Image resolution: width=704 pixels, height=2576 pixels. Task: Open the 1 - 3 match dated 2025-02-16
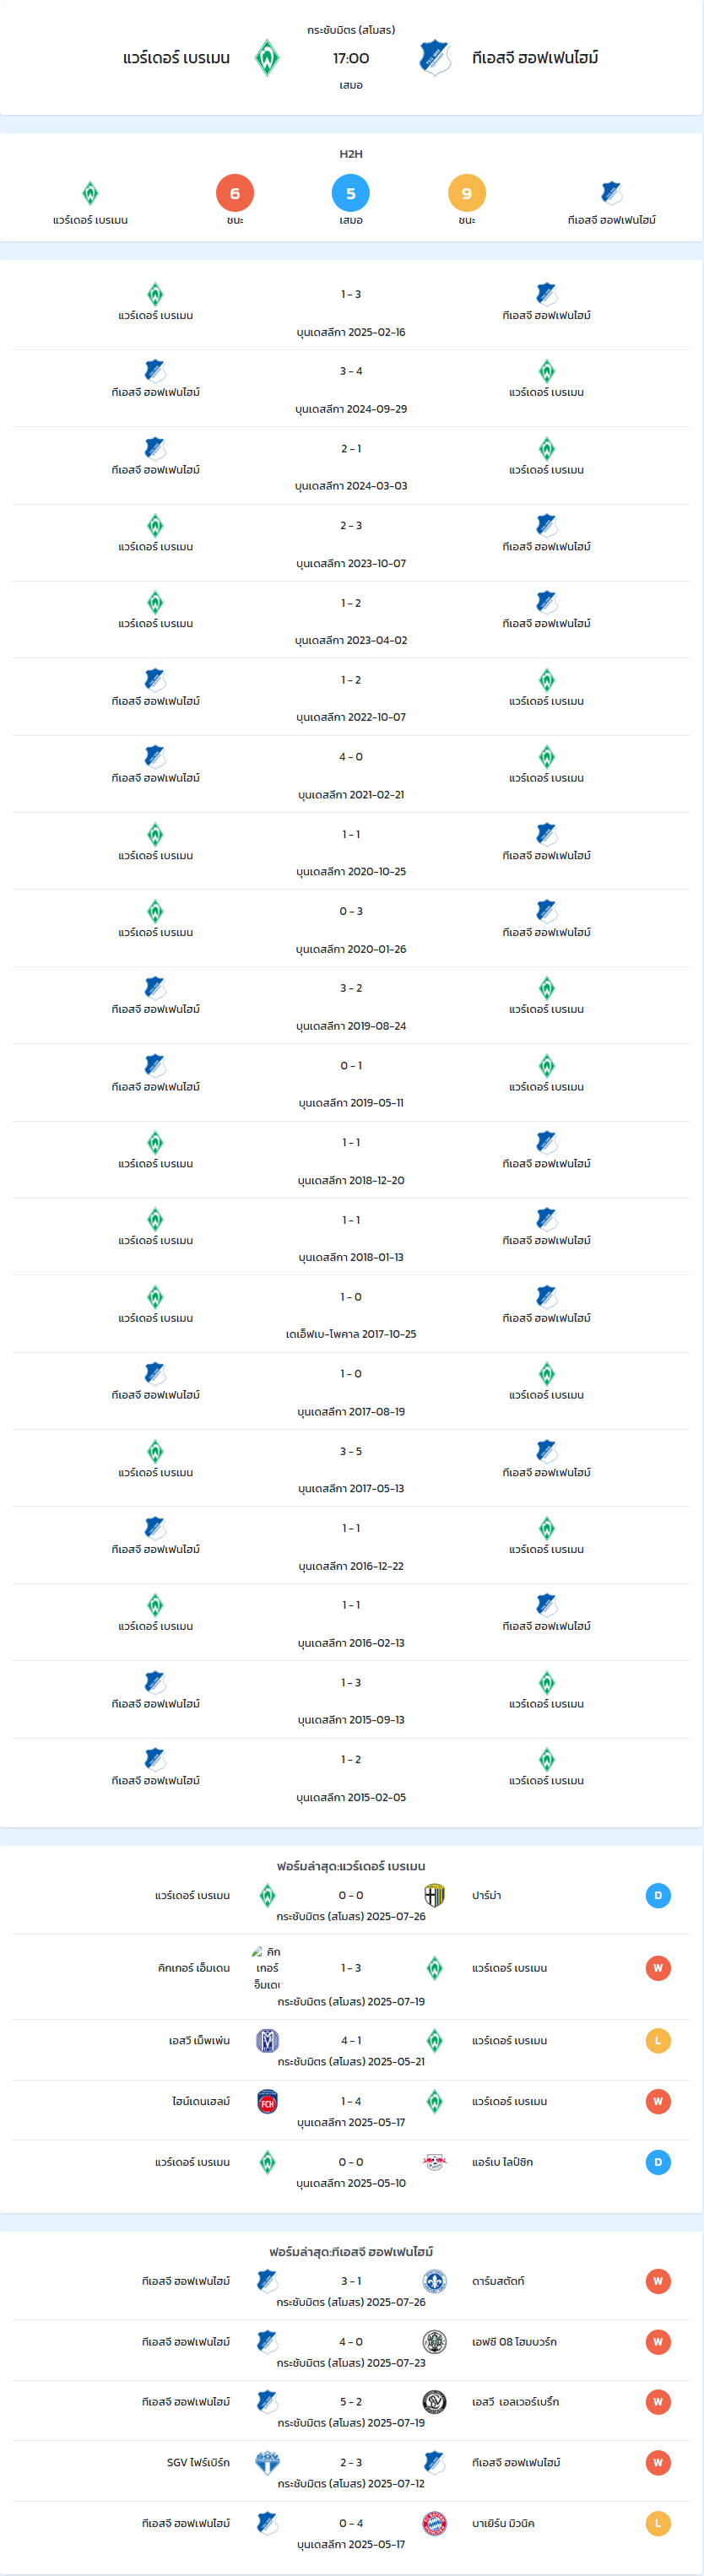click(351, 312)
